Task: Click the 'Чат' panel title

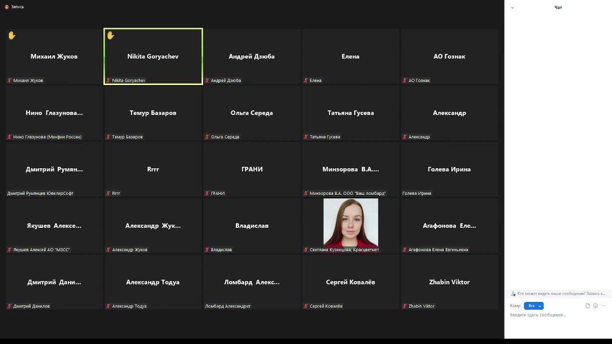Action: click(x=558, y=7)
